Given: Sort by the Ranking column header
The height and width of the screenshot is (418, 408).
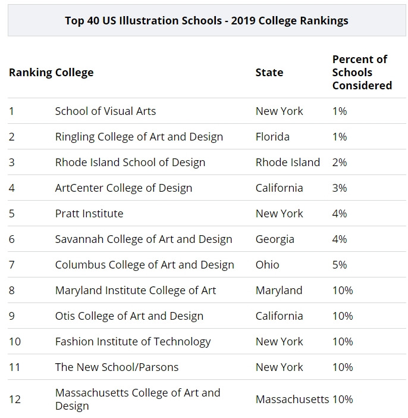Looking at the screenshot, I should click(x=30, y=73).
